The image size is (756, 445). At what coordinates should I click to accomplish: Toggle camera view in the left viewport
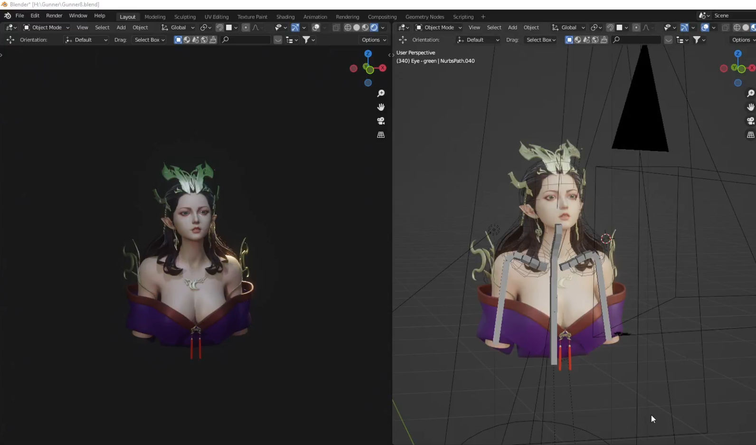point(381,121)
